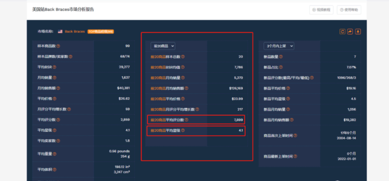Image resolution: width=389 pixels, height=181 pixels.
Task: Click the download report icon
Action: (x=358, y=32)
